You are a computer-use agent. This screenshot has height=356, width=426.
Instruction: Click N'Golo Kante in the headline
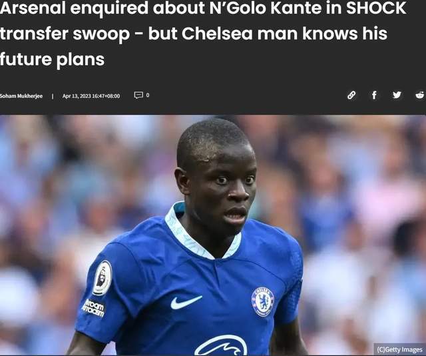tap(266, 7)
